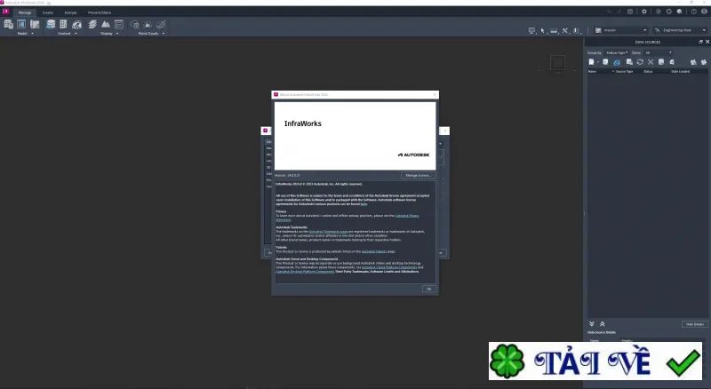
Task: Click the last utility bar icon before master
Action: pyautogui.click(x=576, y=30)
